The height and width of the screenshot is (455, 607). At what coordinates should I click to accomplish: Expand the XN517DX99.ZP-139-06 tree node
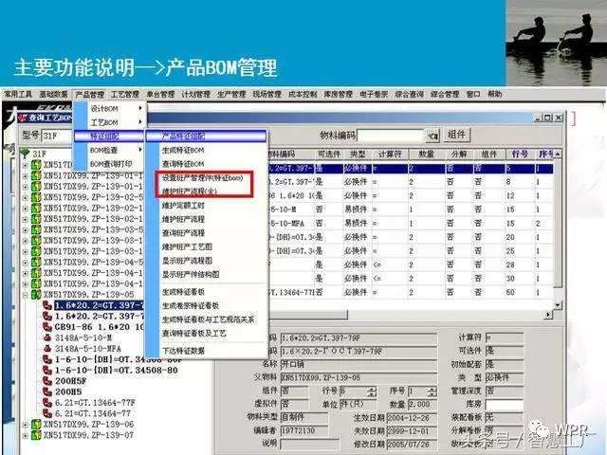[25, 424]
